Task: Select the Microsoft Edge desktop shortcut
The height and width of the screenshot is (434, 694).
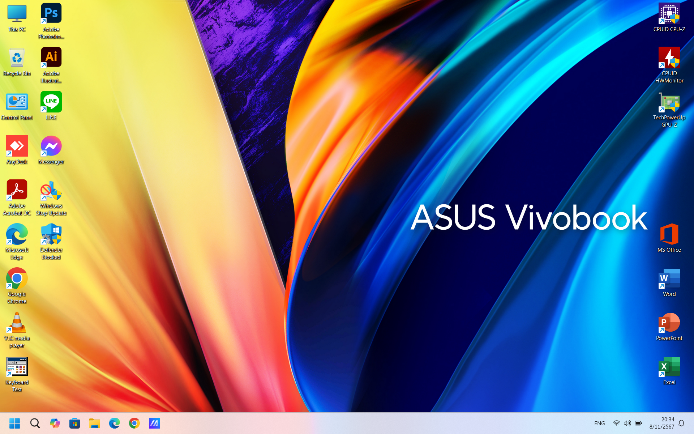Action: coord(17,242)
